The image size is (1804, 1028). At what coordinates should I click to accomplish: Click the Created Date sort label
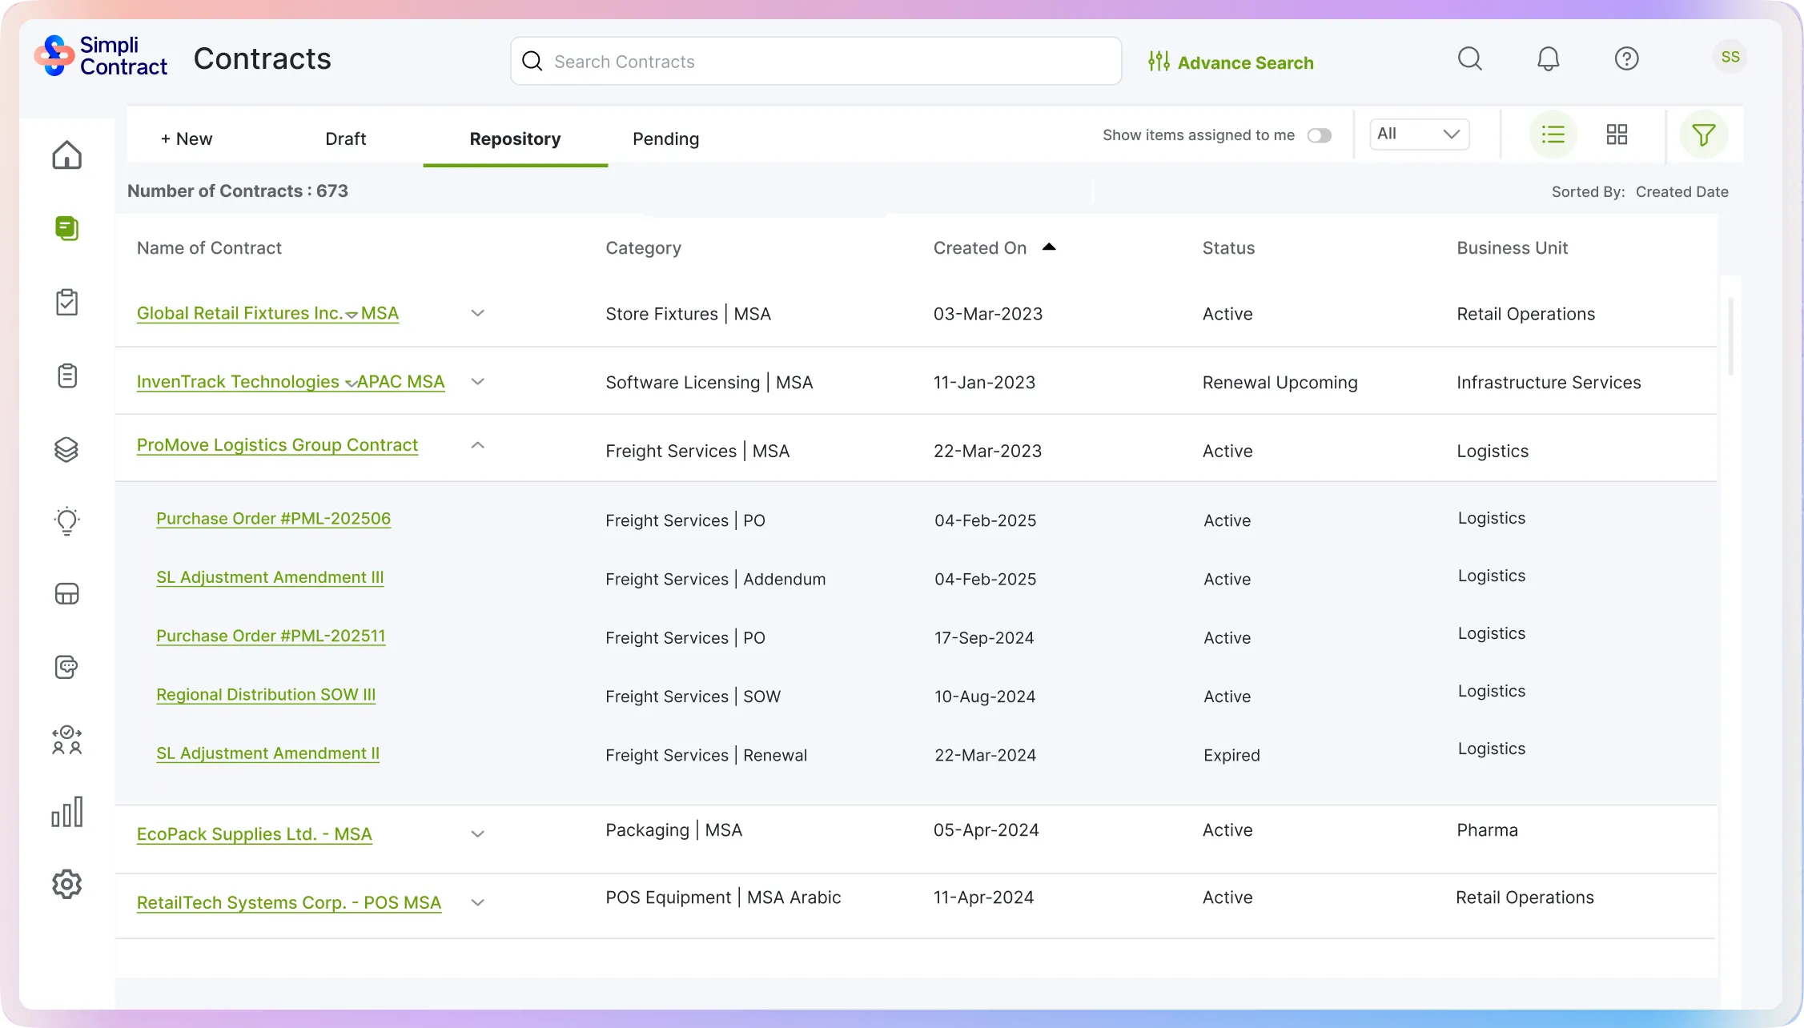1681,191
